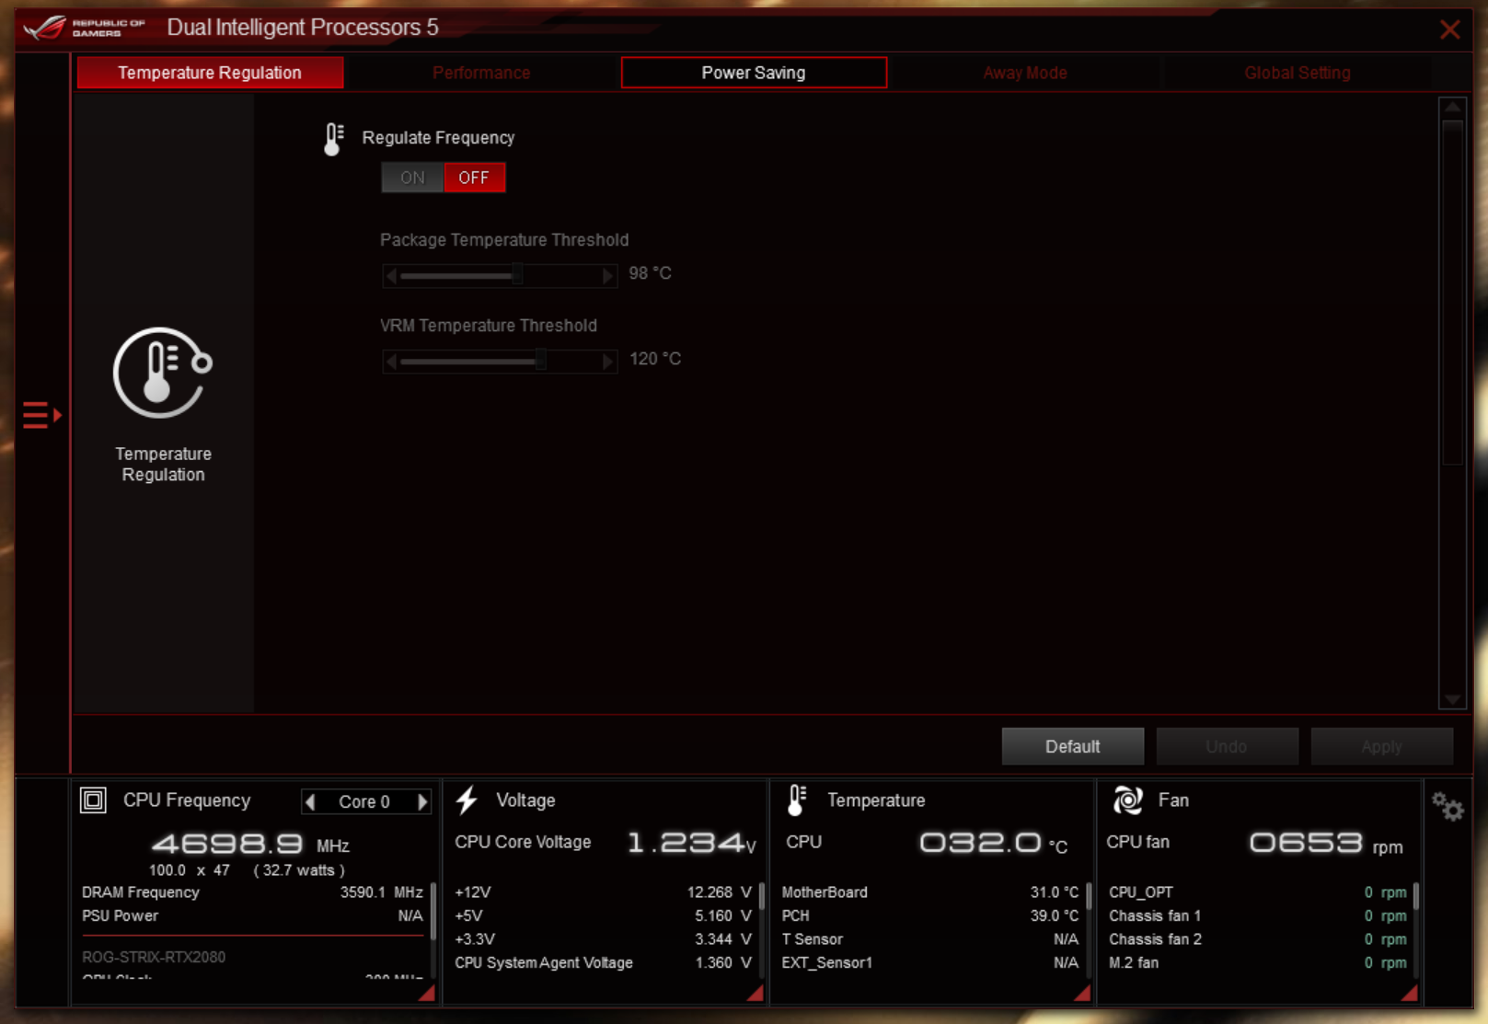Click the Undo button

(1227, 746)
